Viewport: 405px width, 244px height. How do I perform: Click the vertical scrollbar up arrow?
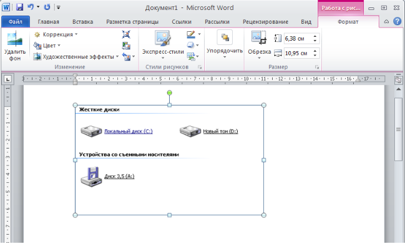click(398, 89)
